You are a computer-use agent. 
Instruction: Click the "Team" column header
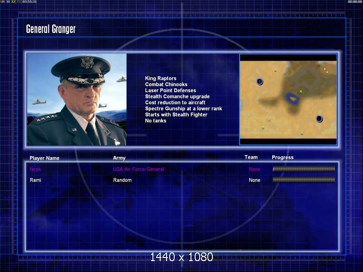[x=251, y=157]
